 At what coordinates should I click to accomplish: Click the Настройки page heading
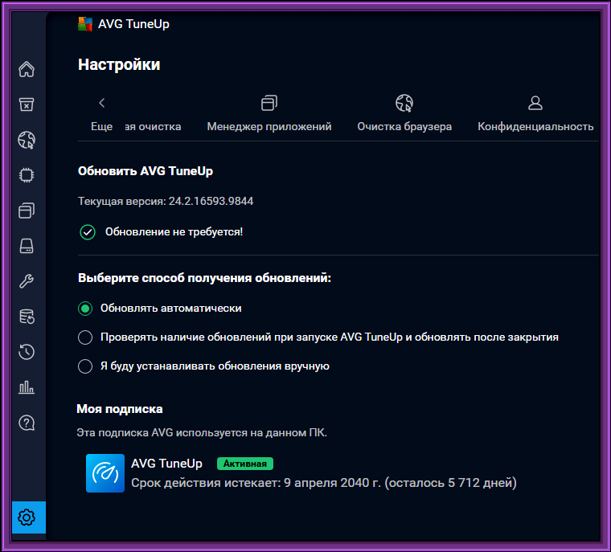(119, 64)
